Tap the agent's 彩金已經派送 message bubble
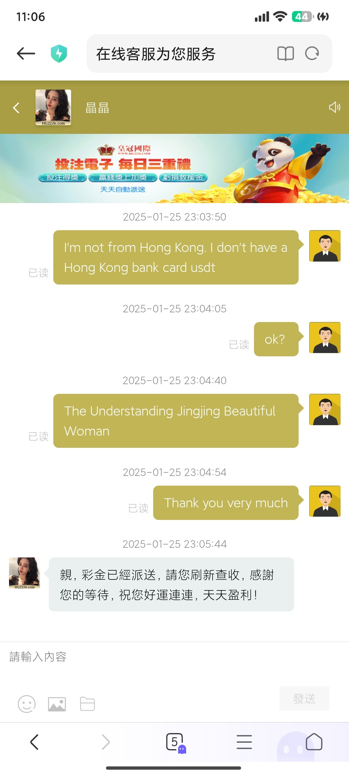The width and height of the screenshot is (349, 776). 171,584
